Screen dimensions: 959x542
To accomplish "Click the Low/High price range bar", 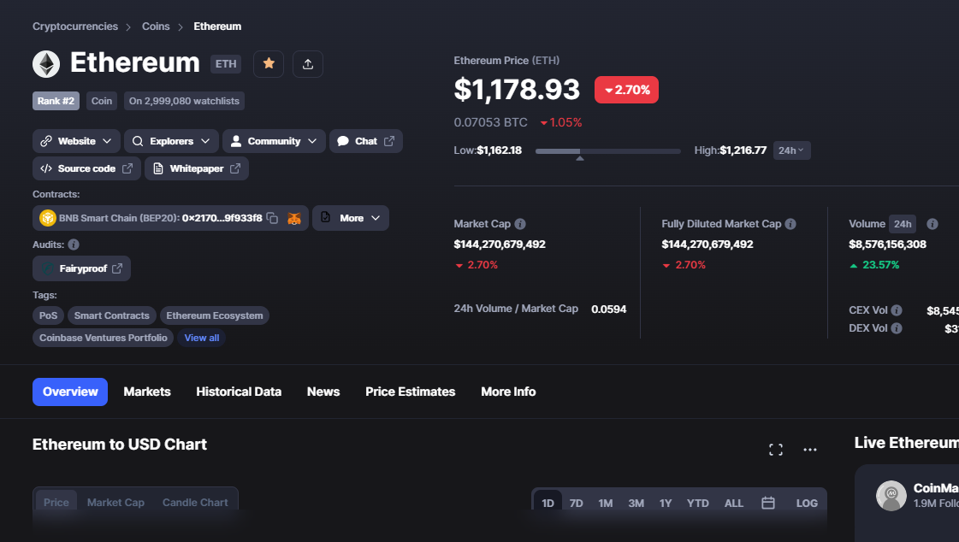I will tap(608, 151).
